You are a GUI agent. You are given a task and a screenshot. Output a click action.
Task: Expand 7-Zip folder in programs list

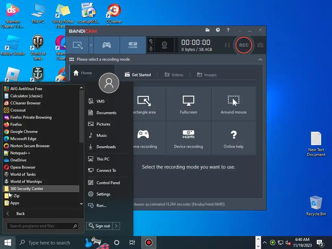(41, 196)
